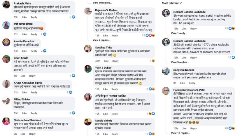
Task: Like Sandhya Thite's comment
Action: pyautogui.click(x=106, y=61)
